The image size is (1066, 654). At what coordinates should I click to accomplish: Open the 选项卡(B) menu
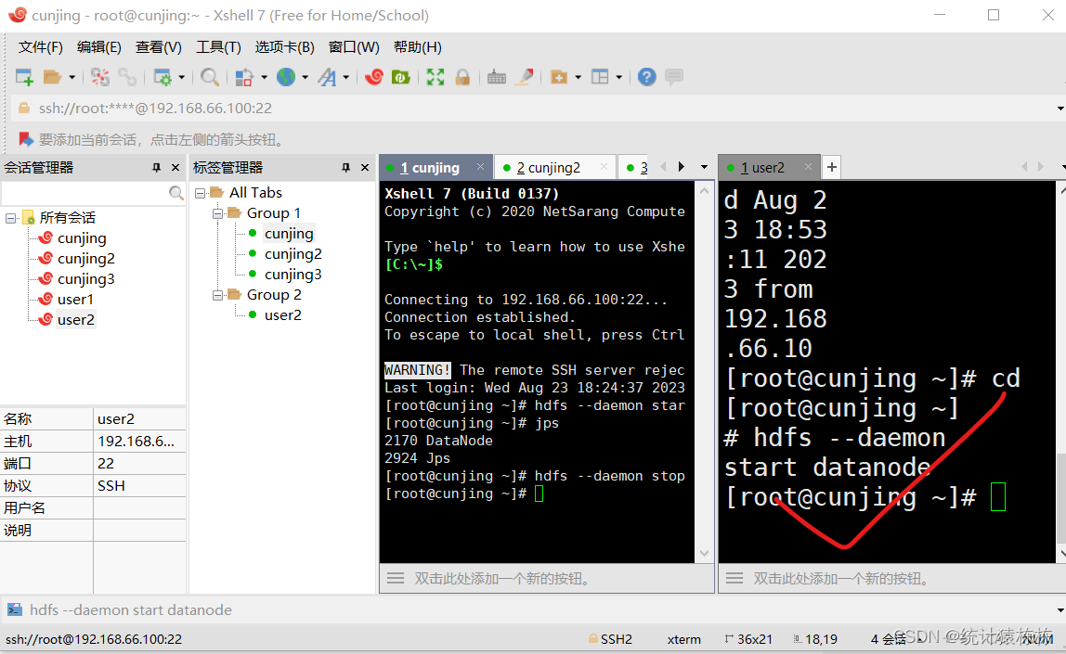point(285,47)
